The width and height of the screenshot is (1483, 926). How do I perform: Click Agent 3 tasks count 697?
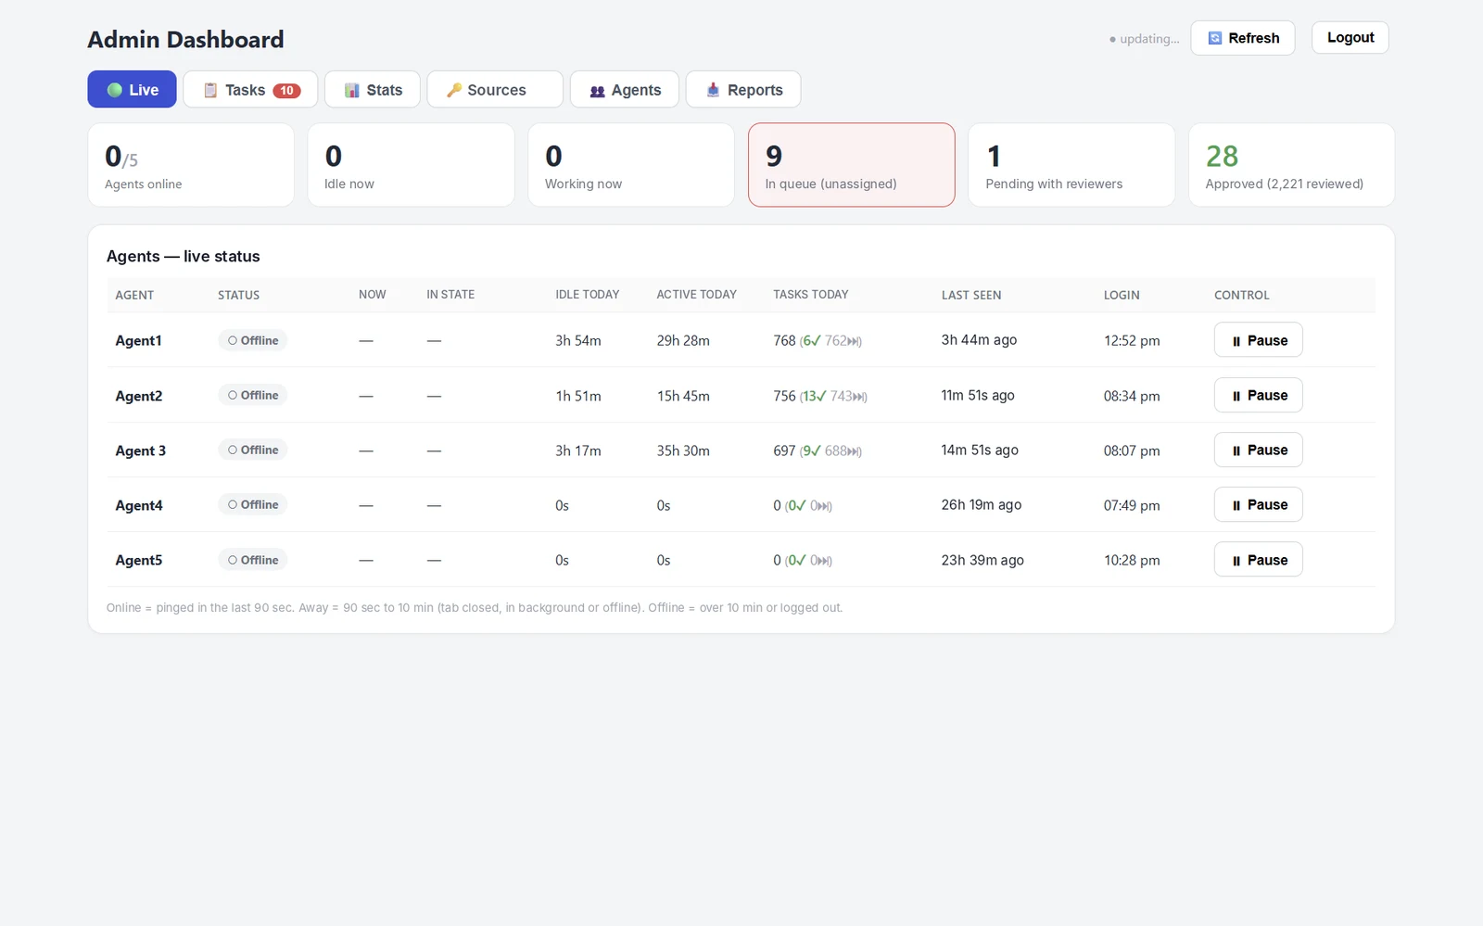(x=784, y=450)
